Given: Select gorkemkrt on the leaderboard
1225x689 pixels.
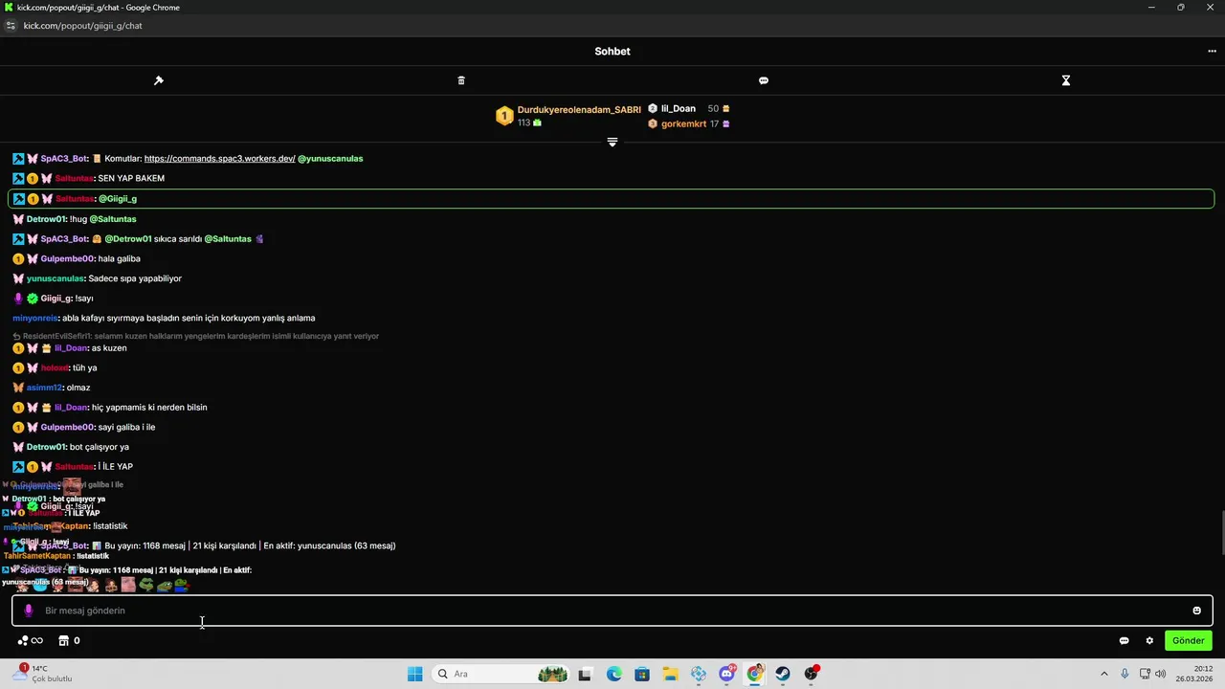Looking at the screenshot, I should [x=683, y=124].
